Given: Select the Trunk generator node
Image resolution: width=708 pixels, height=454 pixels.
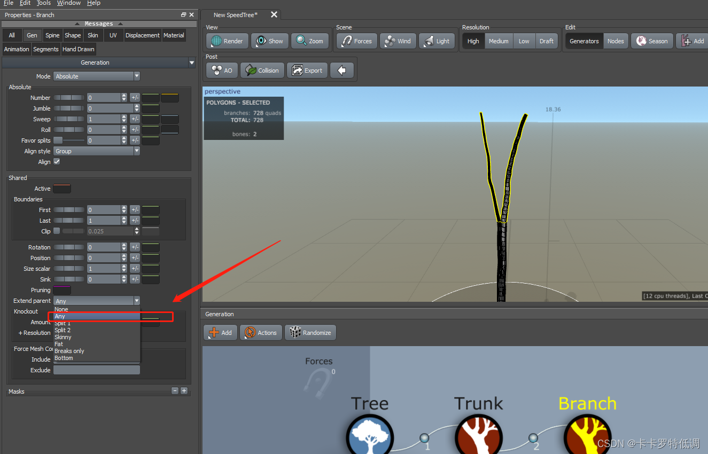Looking at the screenshot, I should click(479, 436).
